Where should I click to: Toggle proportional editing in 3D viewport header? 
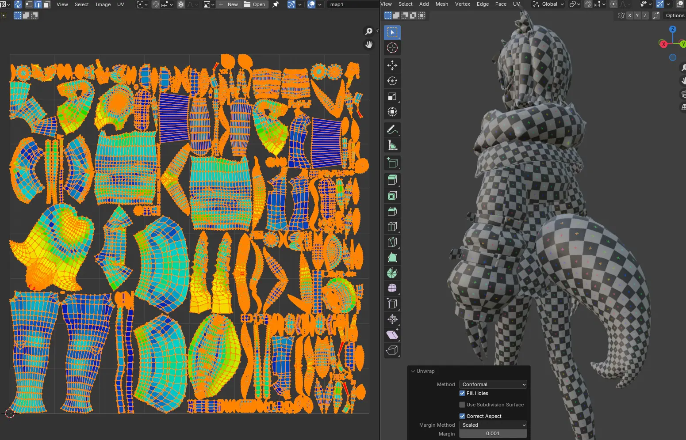click(x=613, y=4)
